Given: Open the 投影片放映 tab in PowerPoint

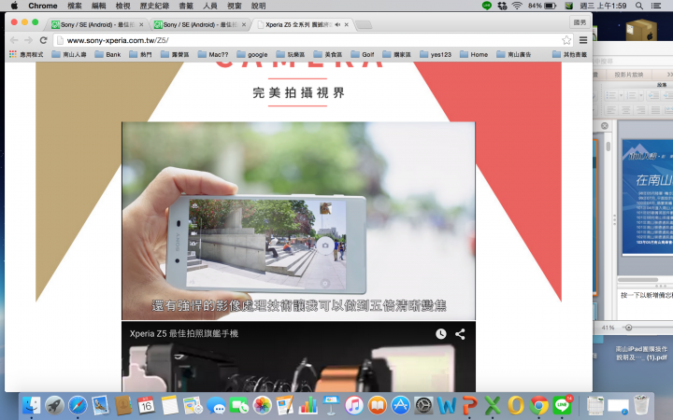Looking at the screenshot, I should tap(629, 75).
